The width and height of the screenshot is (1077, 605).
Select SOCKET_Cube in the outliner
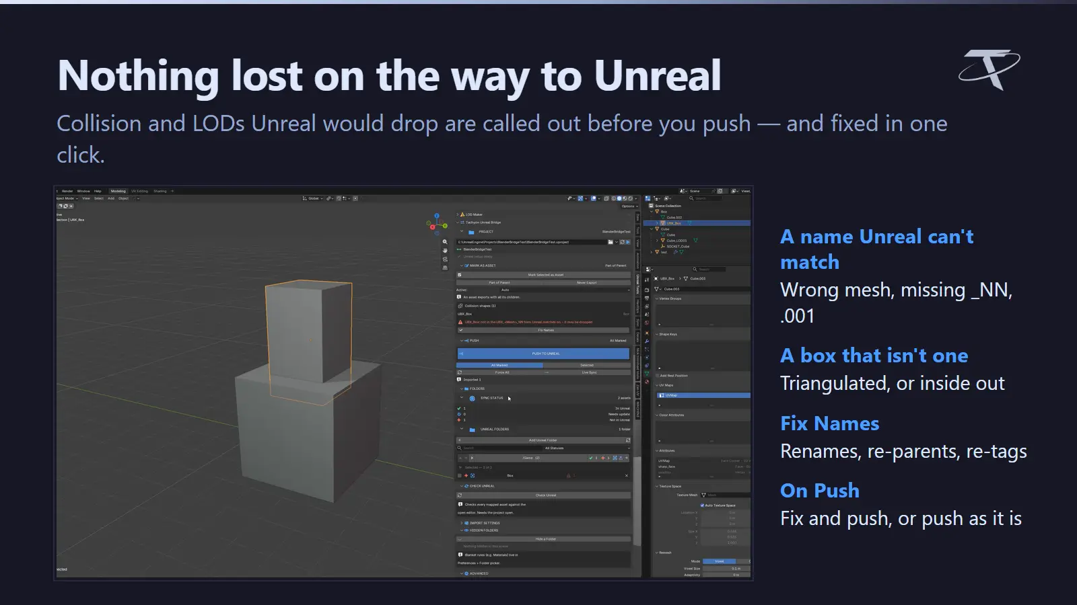click(x=678, y=246)
